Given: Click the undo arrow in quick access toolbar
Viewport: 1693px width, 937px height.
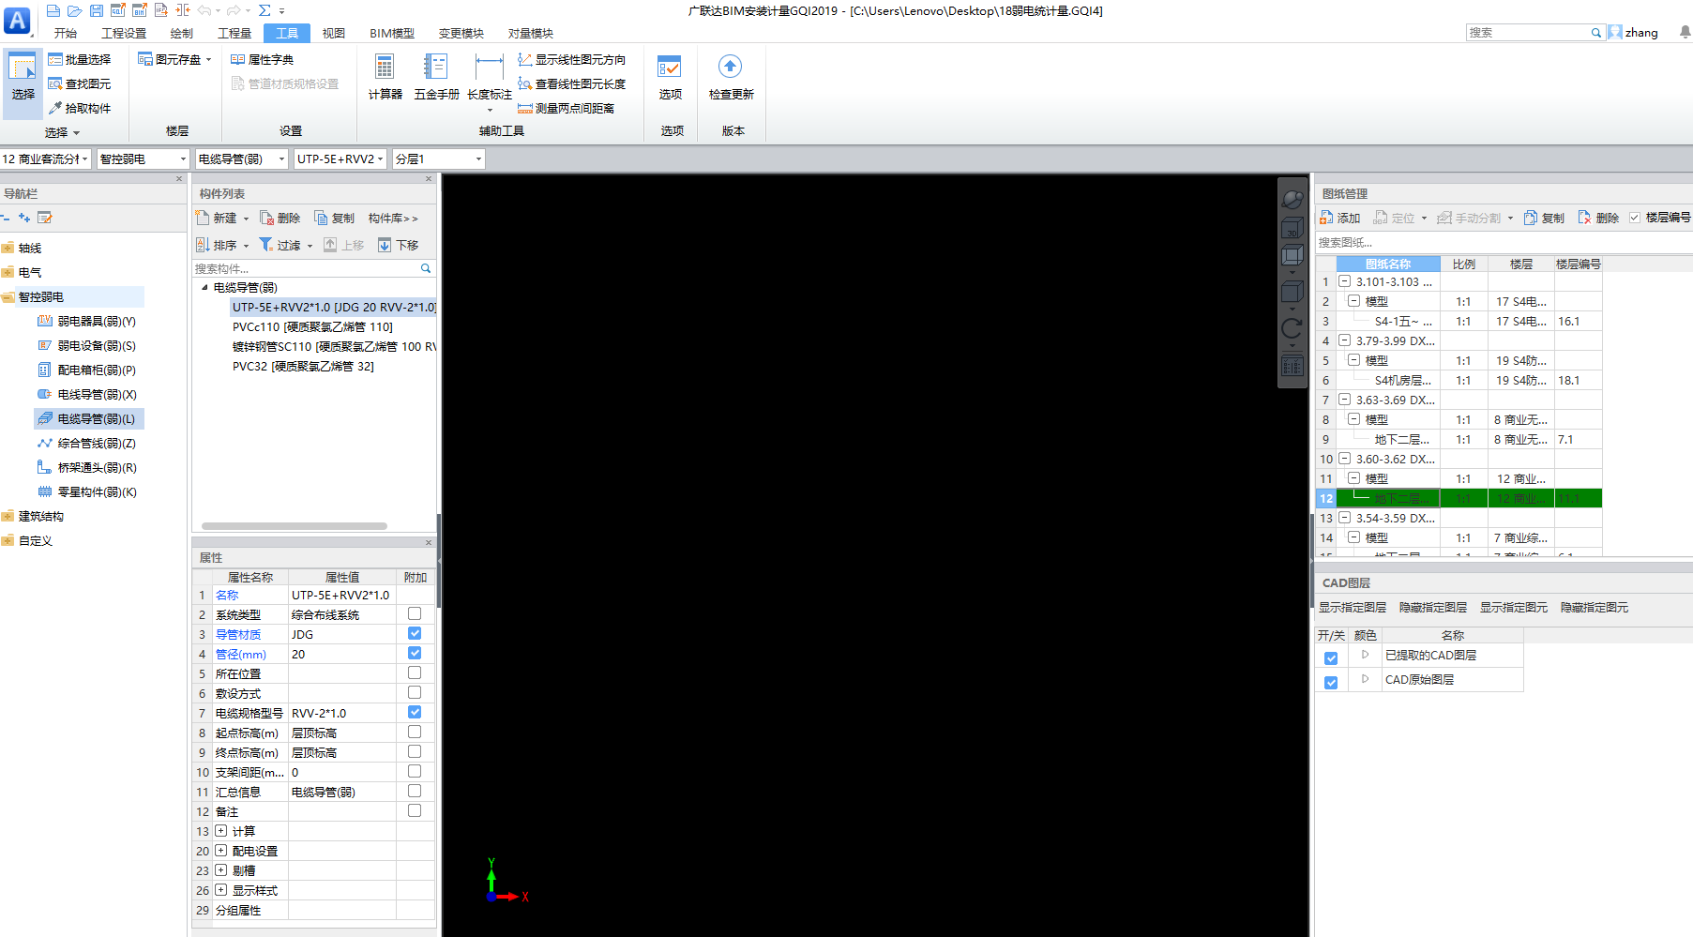Looking at the screenshot, I should click(204, 10).
